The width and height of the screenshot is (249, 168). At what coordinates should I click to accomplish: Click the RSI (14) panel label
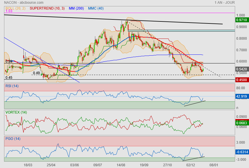tap(12, 86)
